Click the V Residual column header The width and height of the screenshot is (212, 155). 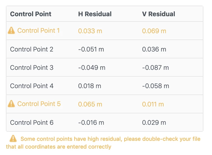pos(159,14)
